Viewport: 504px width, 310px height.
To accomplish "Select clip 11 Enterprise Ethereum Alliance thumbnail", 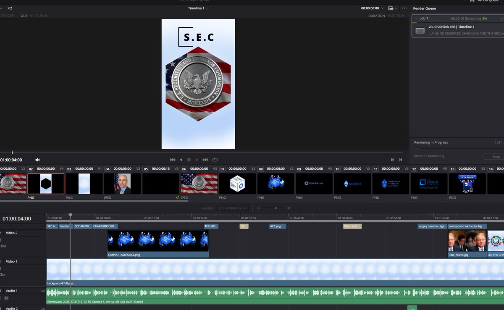I will [391, 184].
